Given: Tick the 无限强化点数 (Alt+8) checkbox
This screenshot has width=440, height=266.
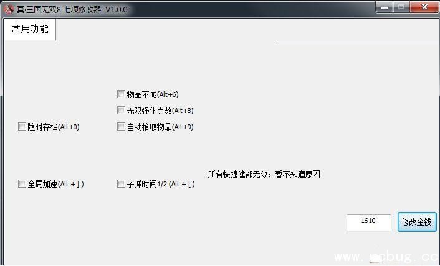Looking at the screenshot, I should point(121,110).
